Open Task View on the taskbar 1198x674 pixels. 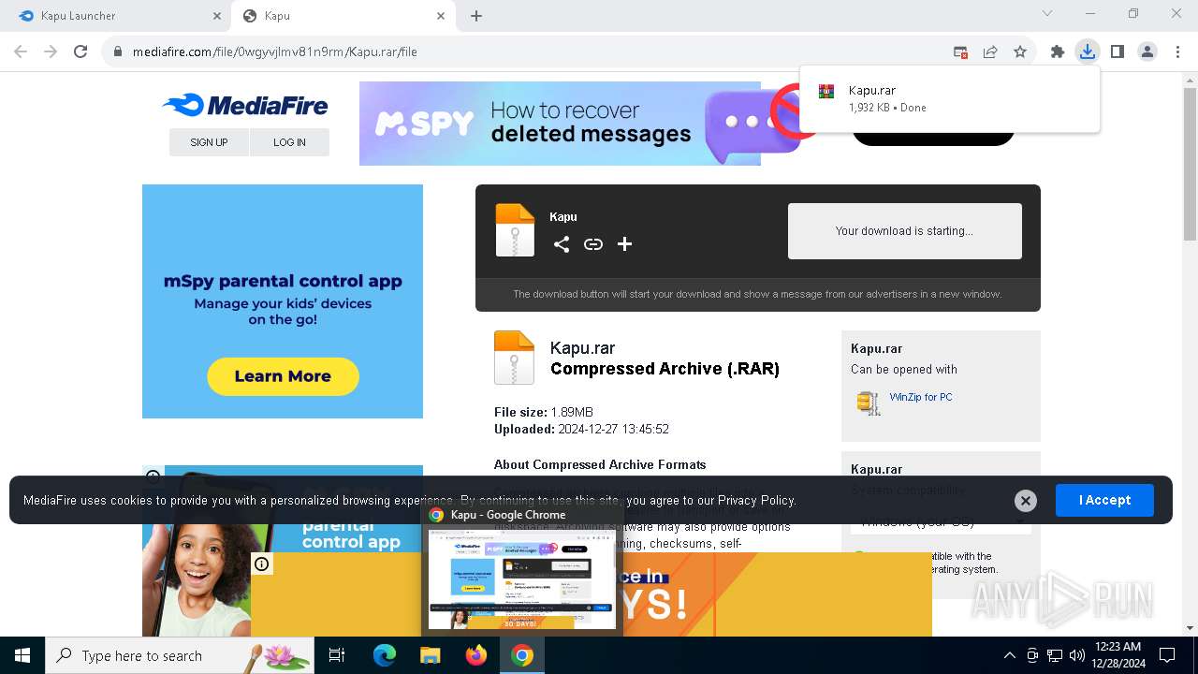click(x=337, y=655)
